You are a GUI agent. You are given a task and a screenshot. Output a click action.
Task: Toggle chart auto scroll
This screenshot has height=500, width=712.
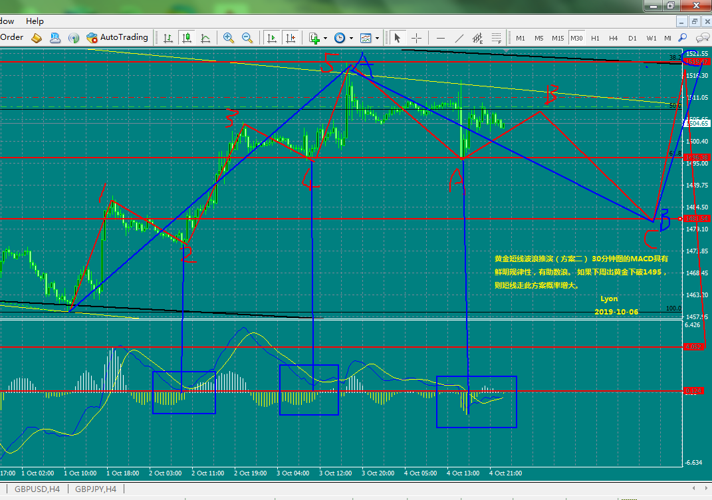271,38
